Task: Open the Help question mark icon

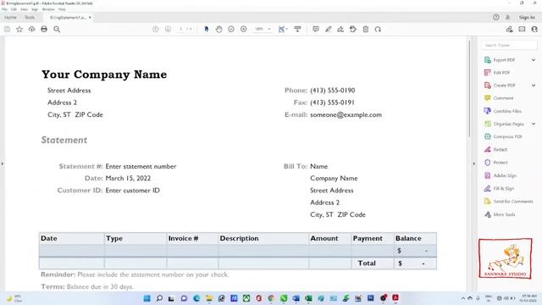Action: point(496,17)
